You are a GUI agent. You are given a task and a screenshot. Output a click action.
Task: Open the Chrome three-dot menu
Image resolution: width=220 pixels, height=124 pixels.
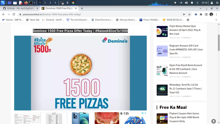pos(216,14)
